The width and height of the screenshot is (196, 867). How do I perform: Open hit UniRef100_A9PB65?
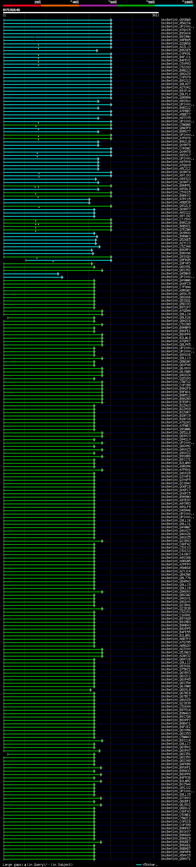(176, 40)
